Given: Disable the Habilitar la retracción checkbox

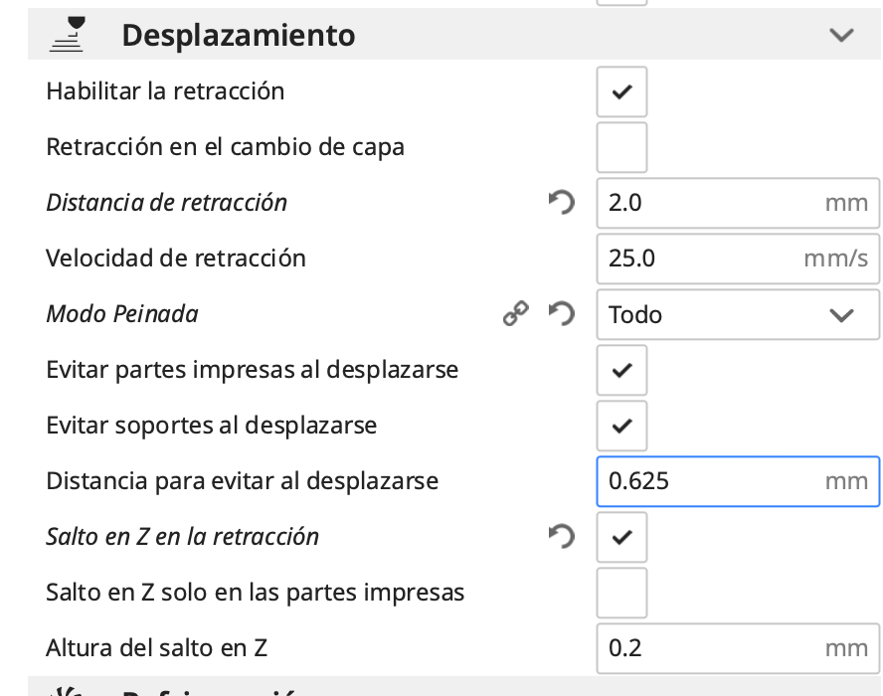Looking at the screenshot, I should pos(621,91).
